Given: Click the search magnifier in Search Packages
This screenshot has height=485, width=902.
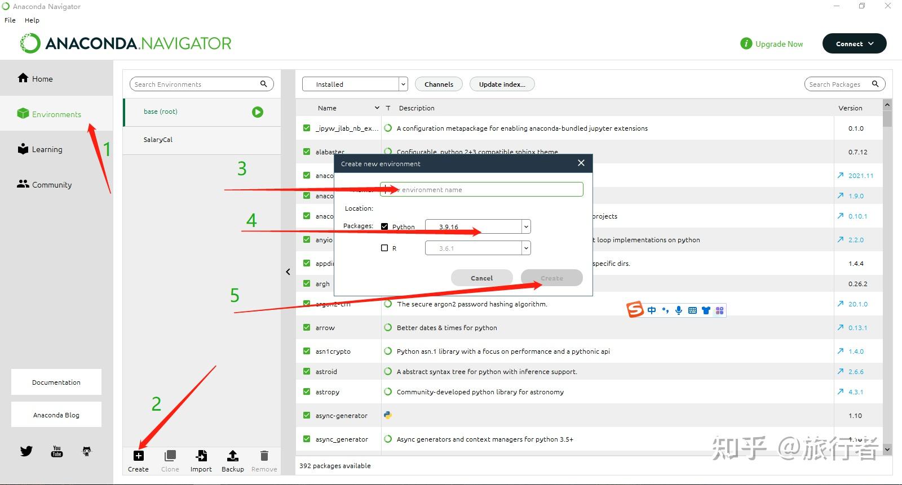Looking at the screenshot, I should [876, 84].
